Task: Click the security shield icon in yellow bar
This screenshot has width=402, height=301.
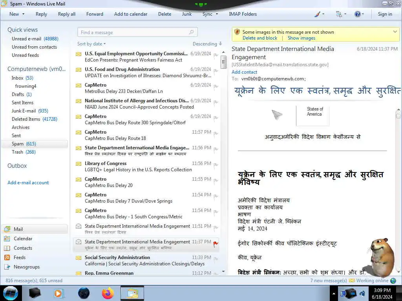Action: pos(237,32)
